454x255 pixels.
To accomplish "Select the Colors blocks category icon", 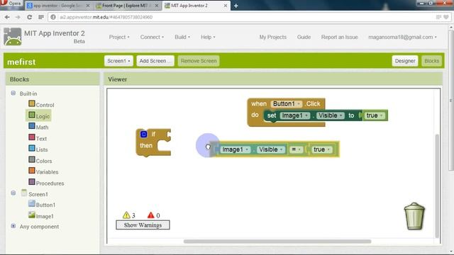I will [x=32, y=159].
